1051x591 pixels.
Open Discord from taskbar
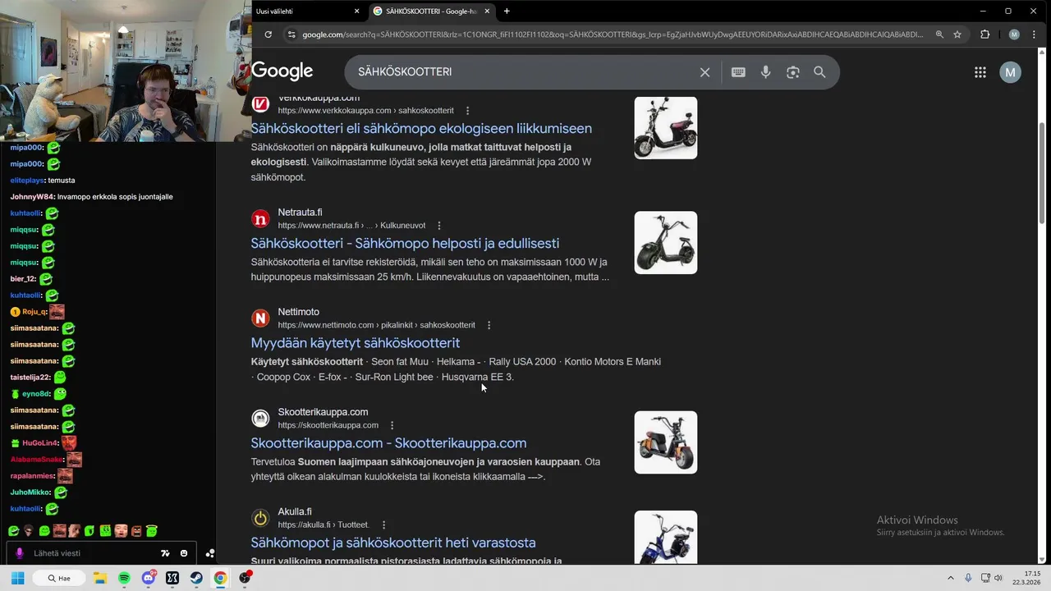[x=149, y=578]
